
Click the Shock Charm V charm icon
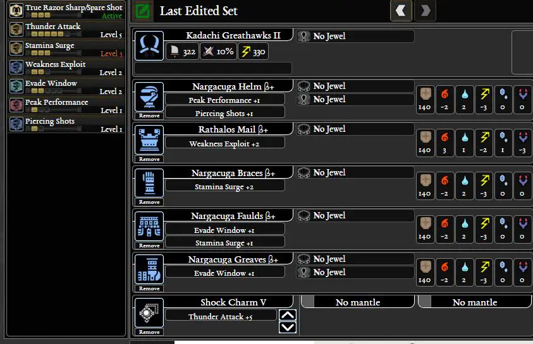(x=149, y=313)
